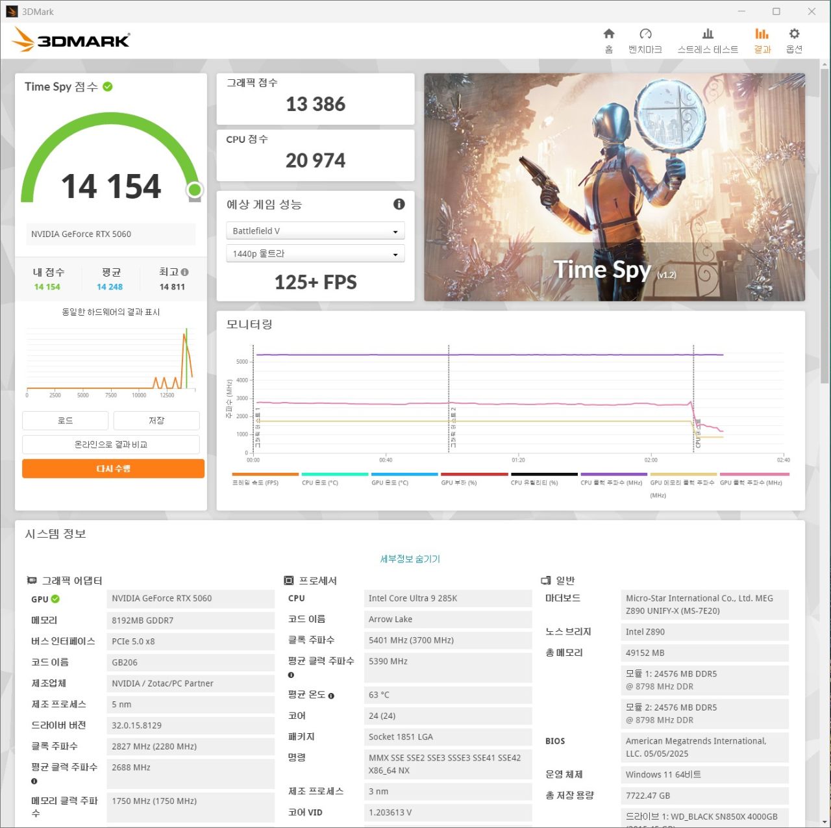Click the Compare Results Online button
Viewport: 831px width, 828px height.
[x=111, y=445]
